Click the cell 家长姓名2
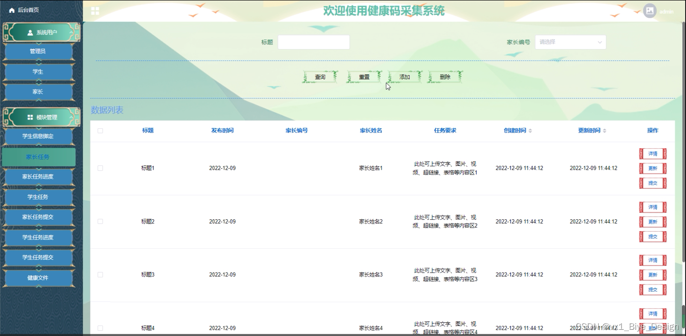This screenshot has width=686, height=336. [x=371, y=222]
